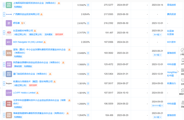Click the 软通动力 link in the rightmost column
Image resolution: width=184 pixels, height=120 pixels.
(x=171, y=83)
